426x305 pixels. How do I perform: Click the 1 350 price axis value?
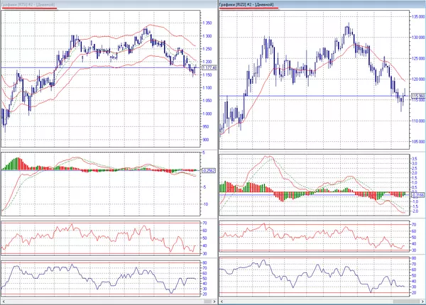point(207,23)
